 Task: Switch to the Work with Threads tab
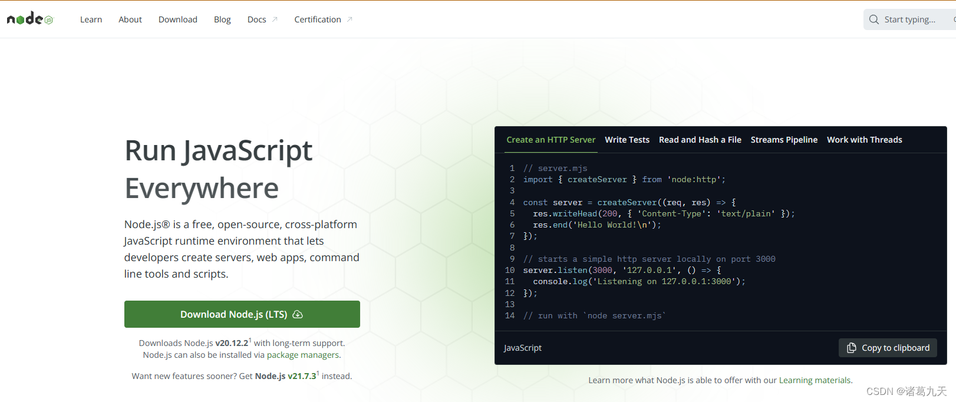pyautogui.click(x=865, y=140)
